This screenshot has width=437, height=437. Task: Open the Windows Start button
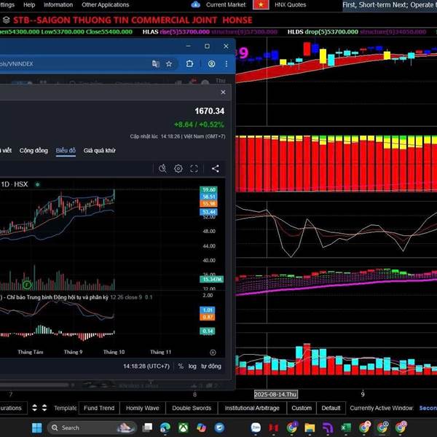click(37, 428)
